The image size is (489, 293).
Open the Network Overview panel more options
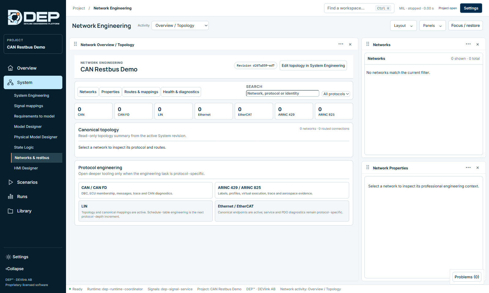point(341,44)
